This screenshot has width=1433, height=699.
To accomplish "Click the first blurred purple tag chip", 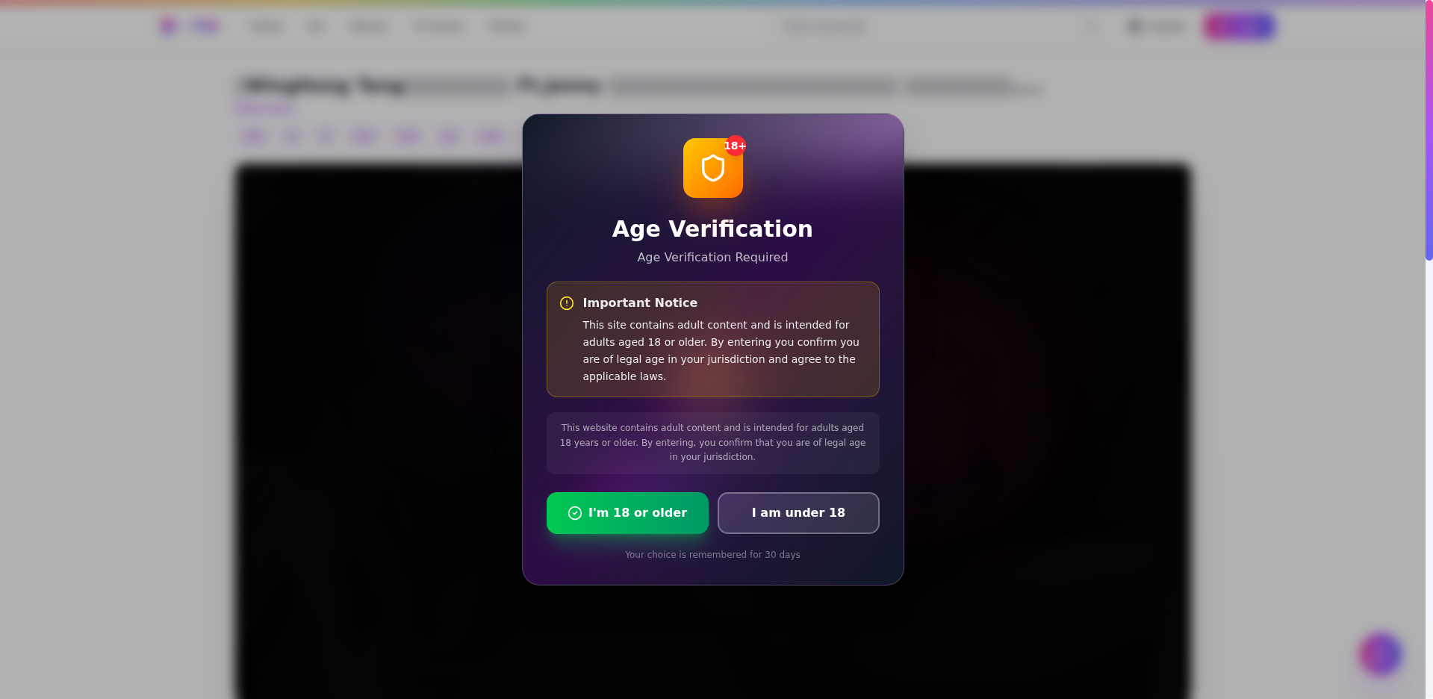I will [x=254, y=136].
